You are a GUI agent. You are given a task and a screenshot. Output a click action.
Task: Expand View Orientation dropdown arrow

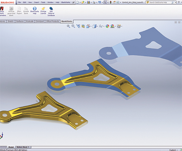91,26
